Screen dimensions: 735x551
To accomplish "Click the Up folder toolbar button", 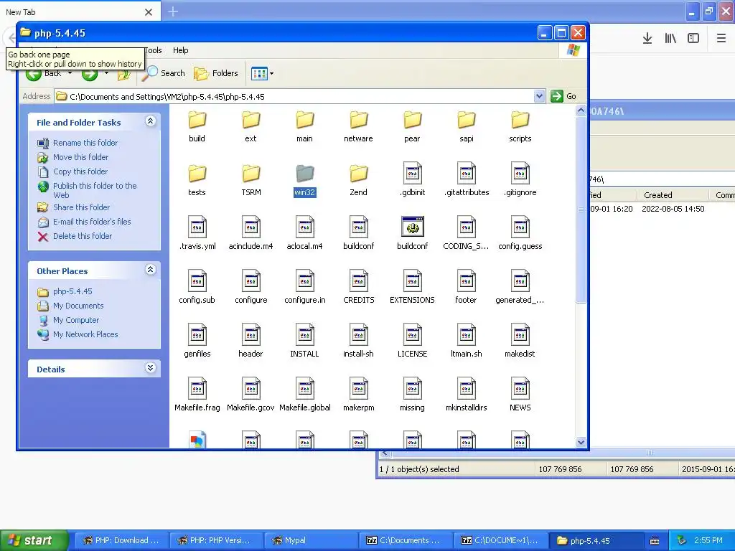I will pyautogui.click(x=123, y=75).
